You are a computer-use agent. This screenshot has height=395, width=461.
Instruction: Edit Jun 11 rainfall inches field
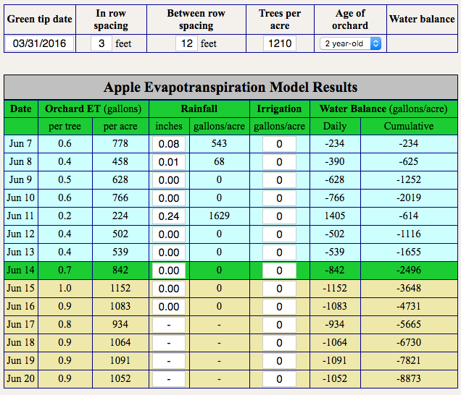point(169,216)
